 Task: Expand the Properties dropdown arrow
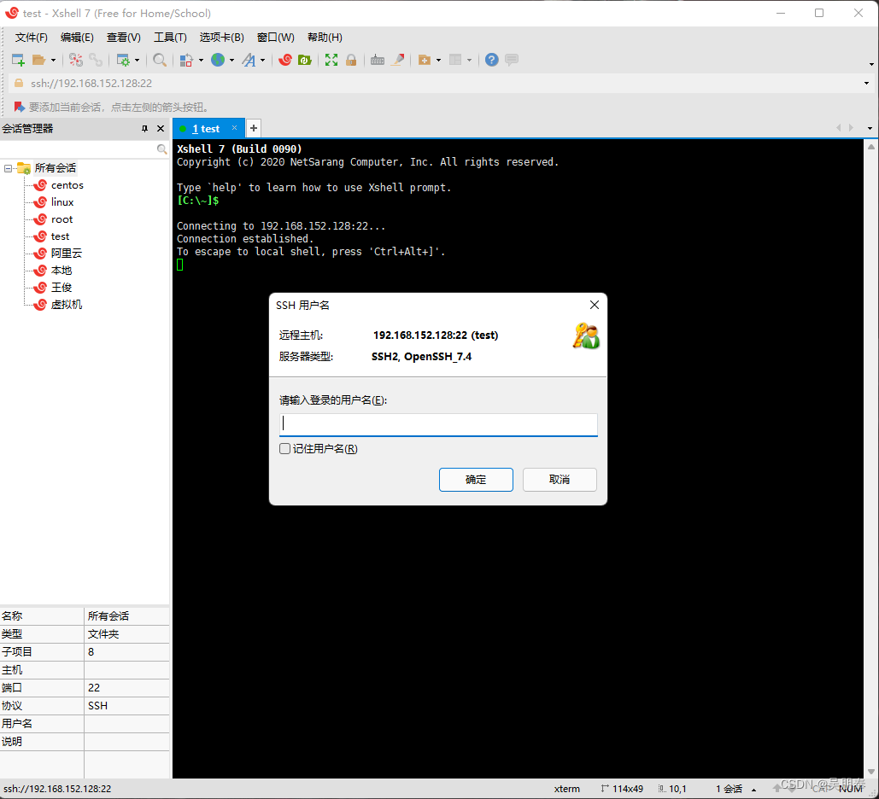[137, 60]
